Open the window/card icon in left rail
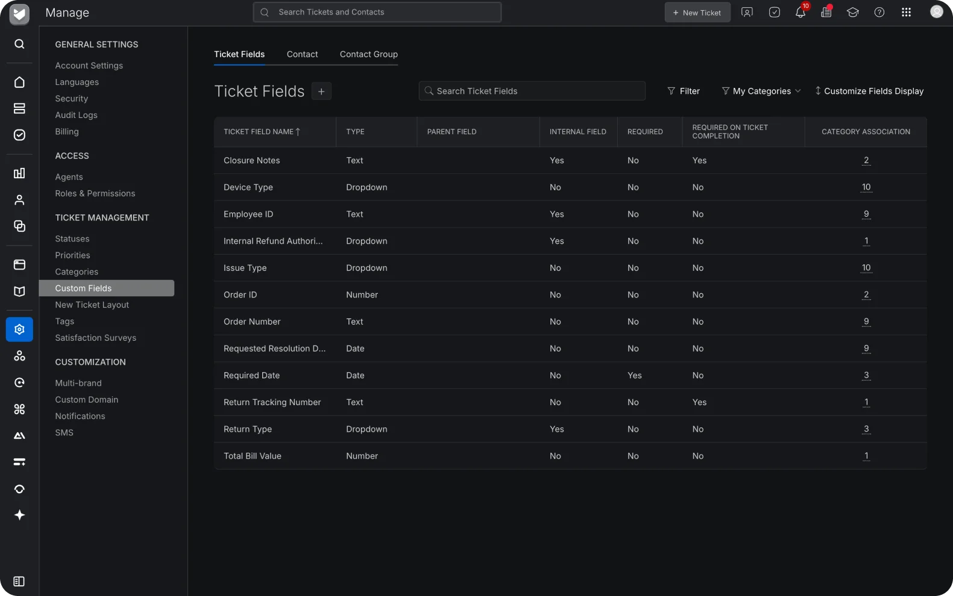 pos(19,264)
